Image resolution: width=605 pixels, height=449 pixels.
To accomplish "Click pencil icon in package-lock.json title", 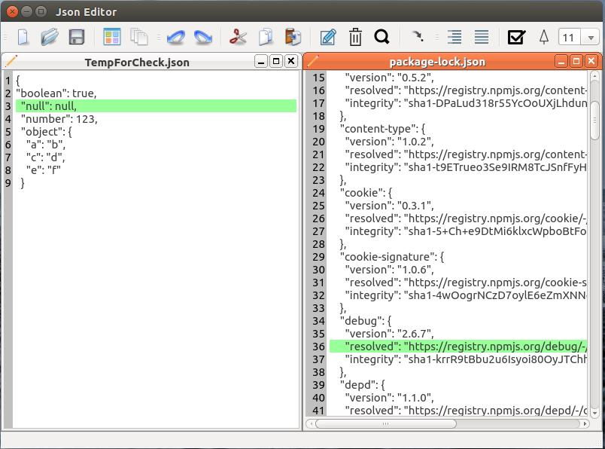I will [x=312, y=61].
